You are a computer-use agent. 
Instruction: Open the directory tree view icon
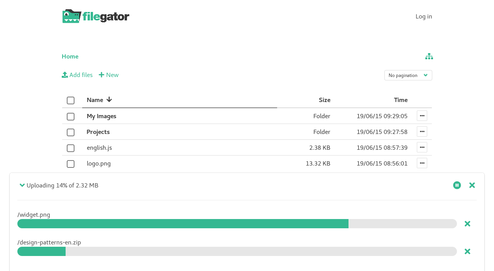[428, 56]
